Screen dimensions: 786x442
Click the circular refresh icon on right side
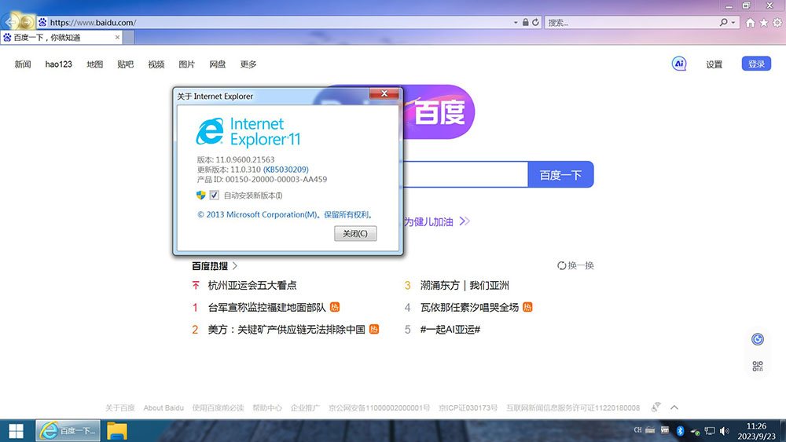(758, 339)
